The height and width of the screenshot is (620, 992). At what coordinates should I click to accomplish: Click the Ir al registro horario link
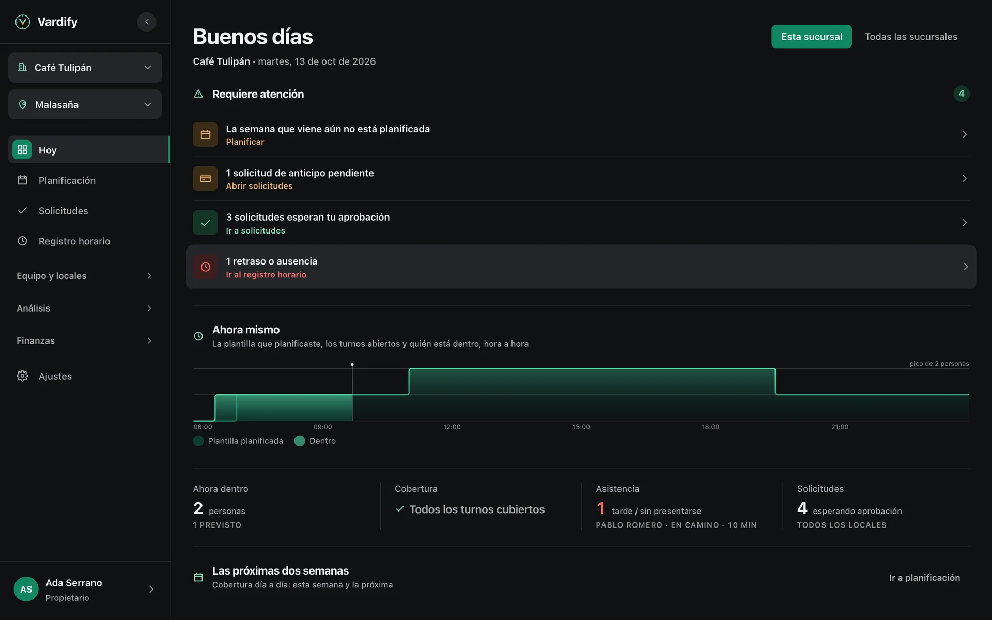click(x=266, y=275)
